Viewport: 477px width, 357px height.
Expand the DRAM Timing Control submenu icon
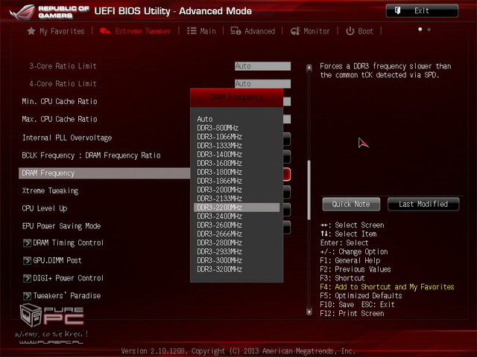(27, 242)
